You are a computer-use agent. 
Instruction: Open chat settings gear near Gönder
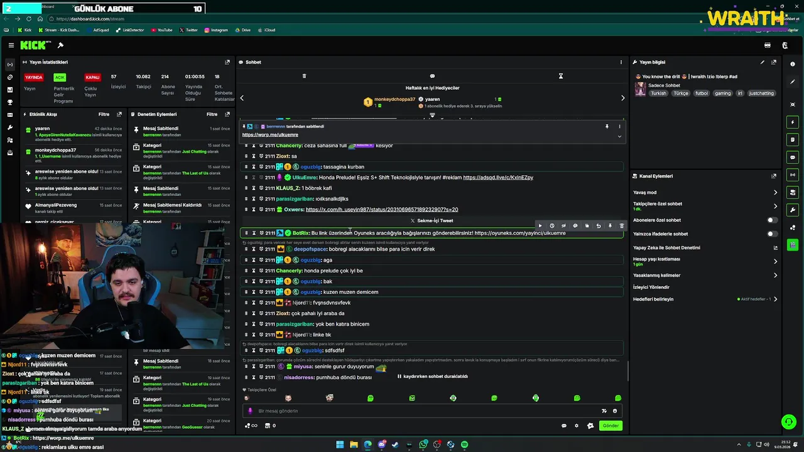(577, 426)
